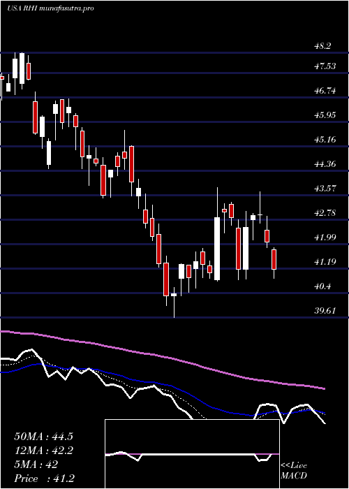Click the tall white candlestick rising to 42.78

(217, 249)
